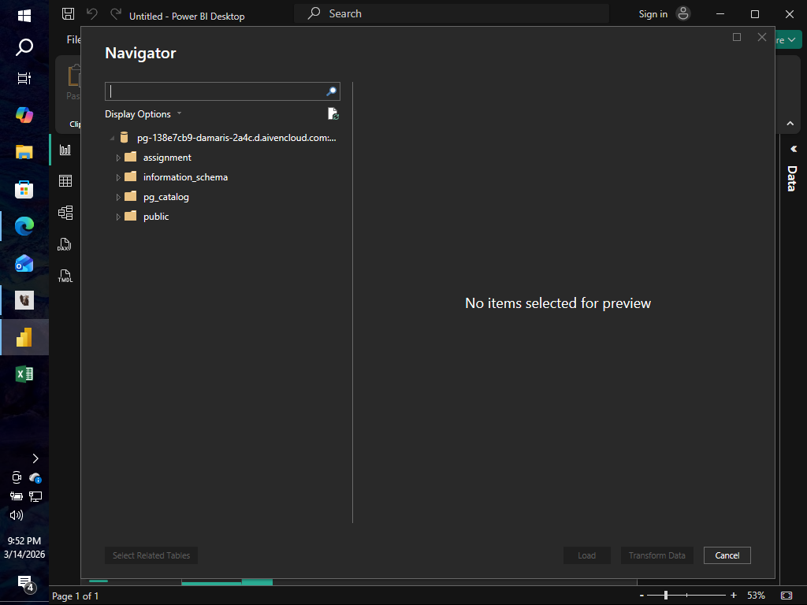Click the network tray icon

click(x=35, y=496)
